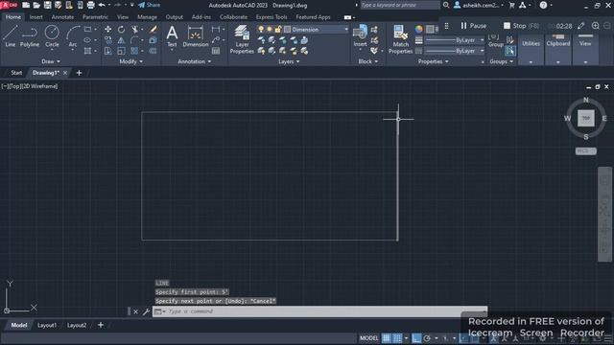Expand the Layers panel
The image size is (614, 345).
click(x=289, y=61)
